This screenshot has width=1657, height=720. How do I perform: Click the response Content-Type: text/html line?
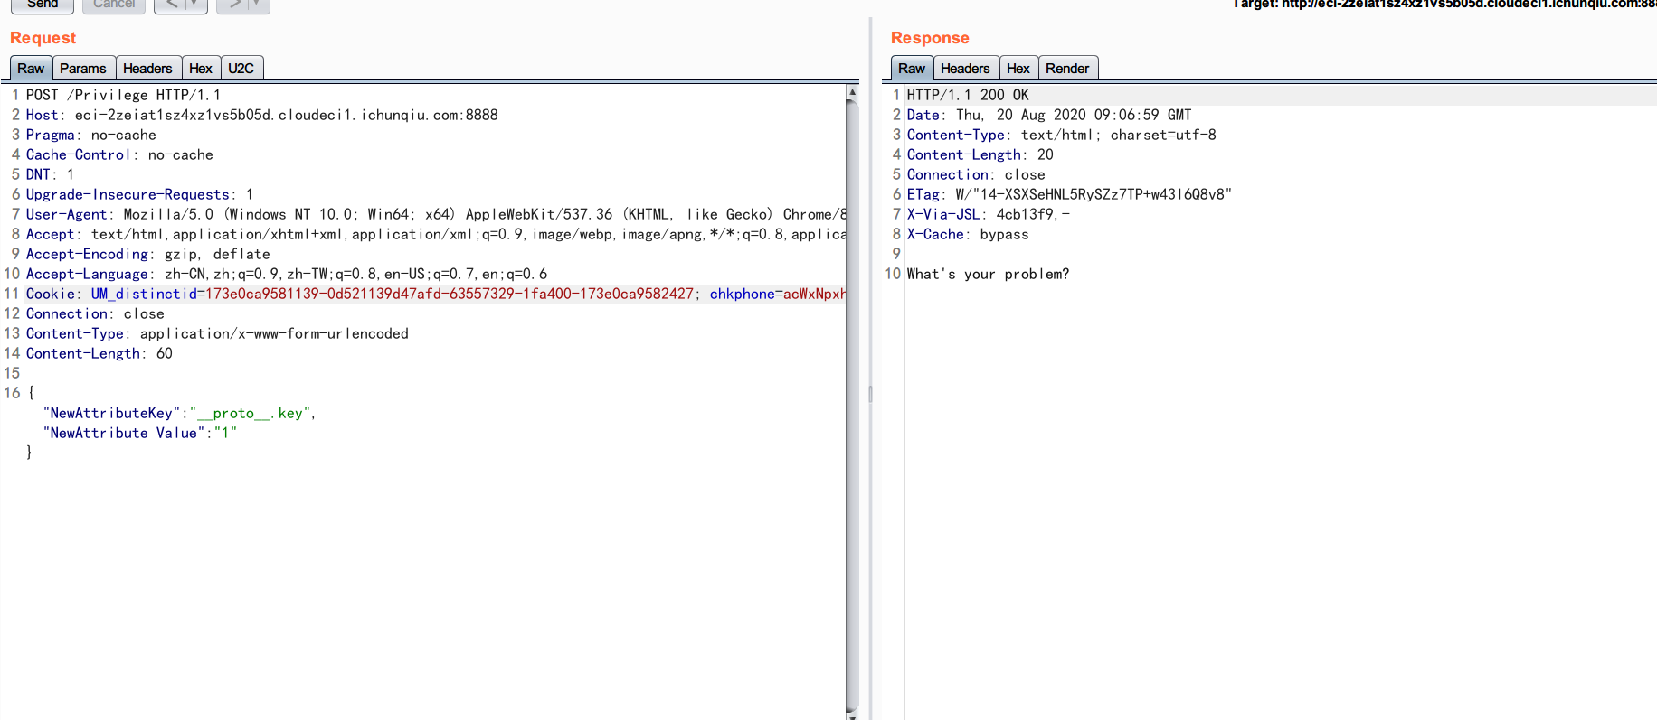(1062, 135)
